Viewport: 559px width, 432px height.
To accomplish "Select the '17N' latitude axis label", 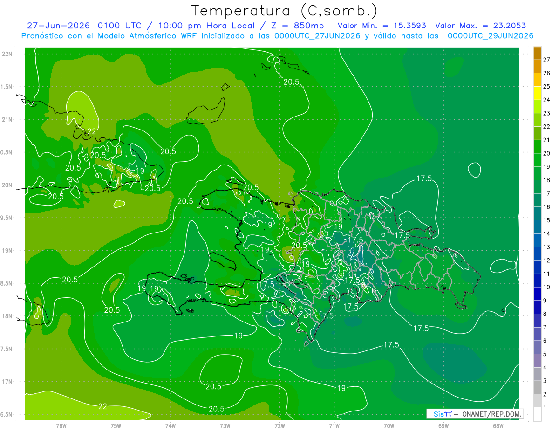I will [7, 382].
